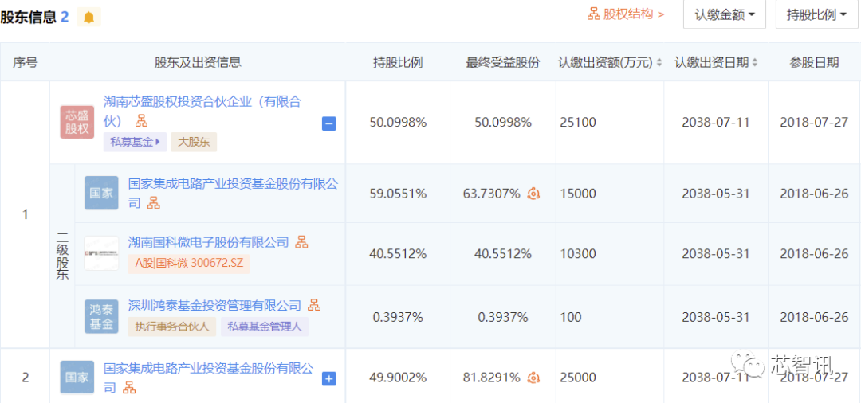The height and width of the screenshot is (403, 861).
Task: Click the 执行事务合伙人 tag
Action: 172,327
